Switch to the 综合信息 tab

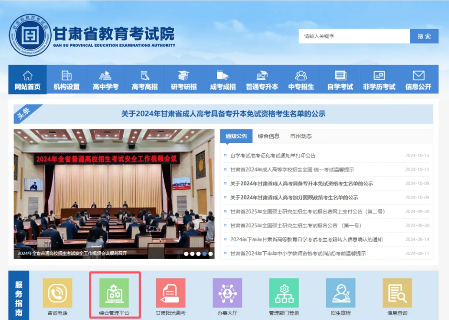(268, 136)
